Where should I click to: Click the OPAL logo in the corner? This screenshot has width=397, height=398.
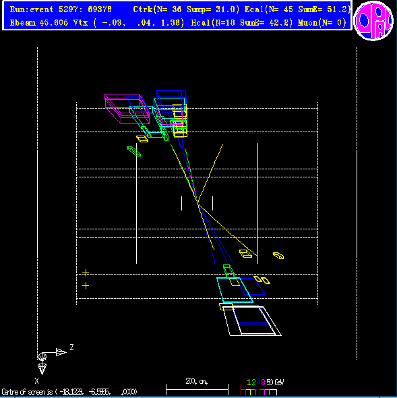(x=373, y=21)
